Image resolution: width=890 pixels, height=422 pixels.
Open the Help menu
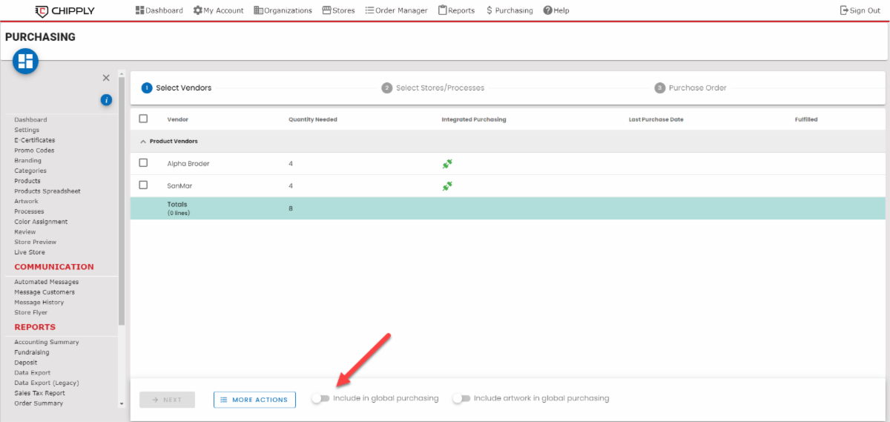click(556, 10)
